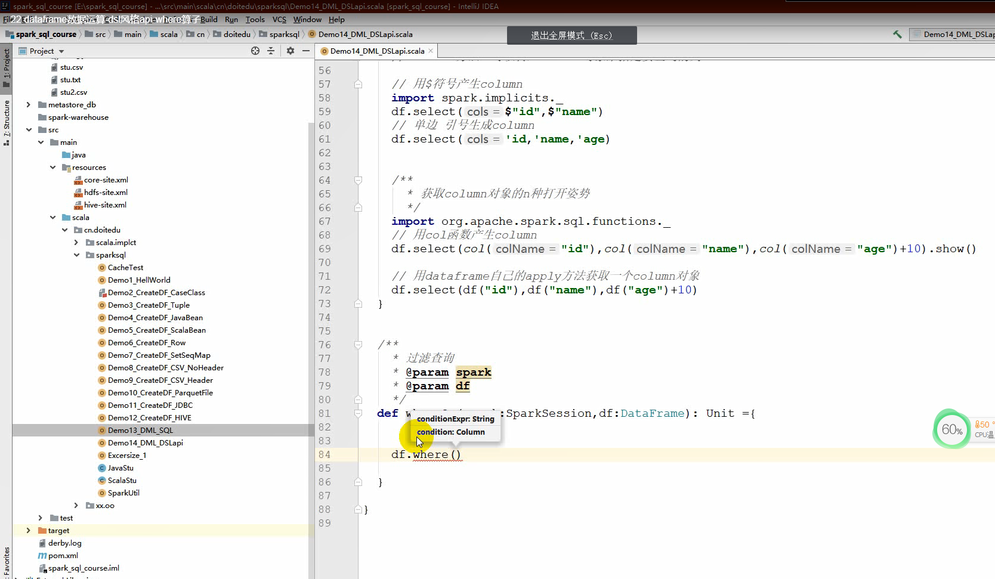This screenshot has width=995, height=579.
Task: Collapse the sparksql package node
Action: (x=76, y=255)
